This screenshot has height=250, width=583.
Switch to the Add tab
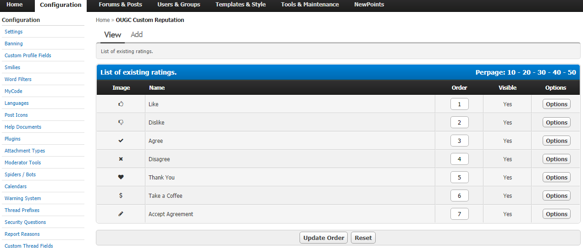137,34
